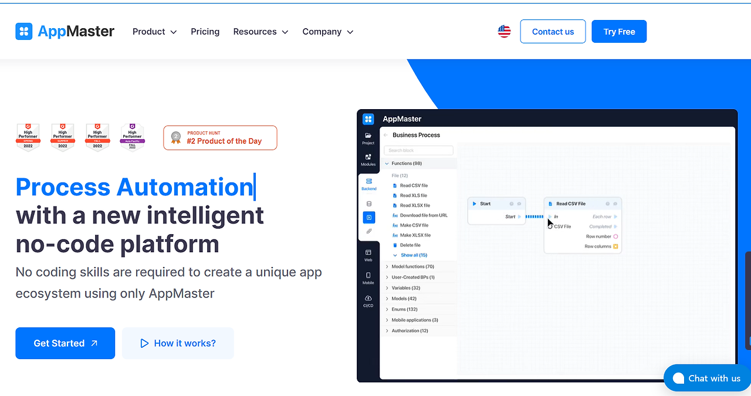Open the Product dropdown menu

[x=154, y=32]
